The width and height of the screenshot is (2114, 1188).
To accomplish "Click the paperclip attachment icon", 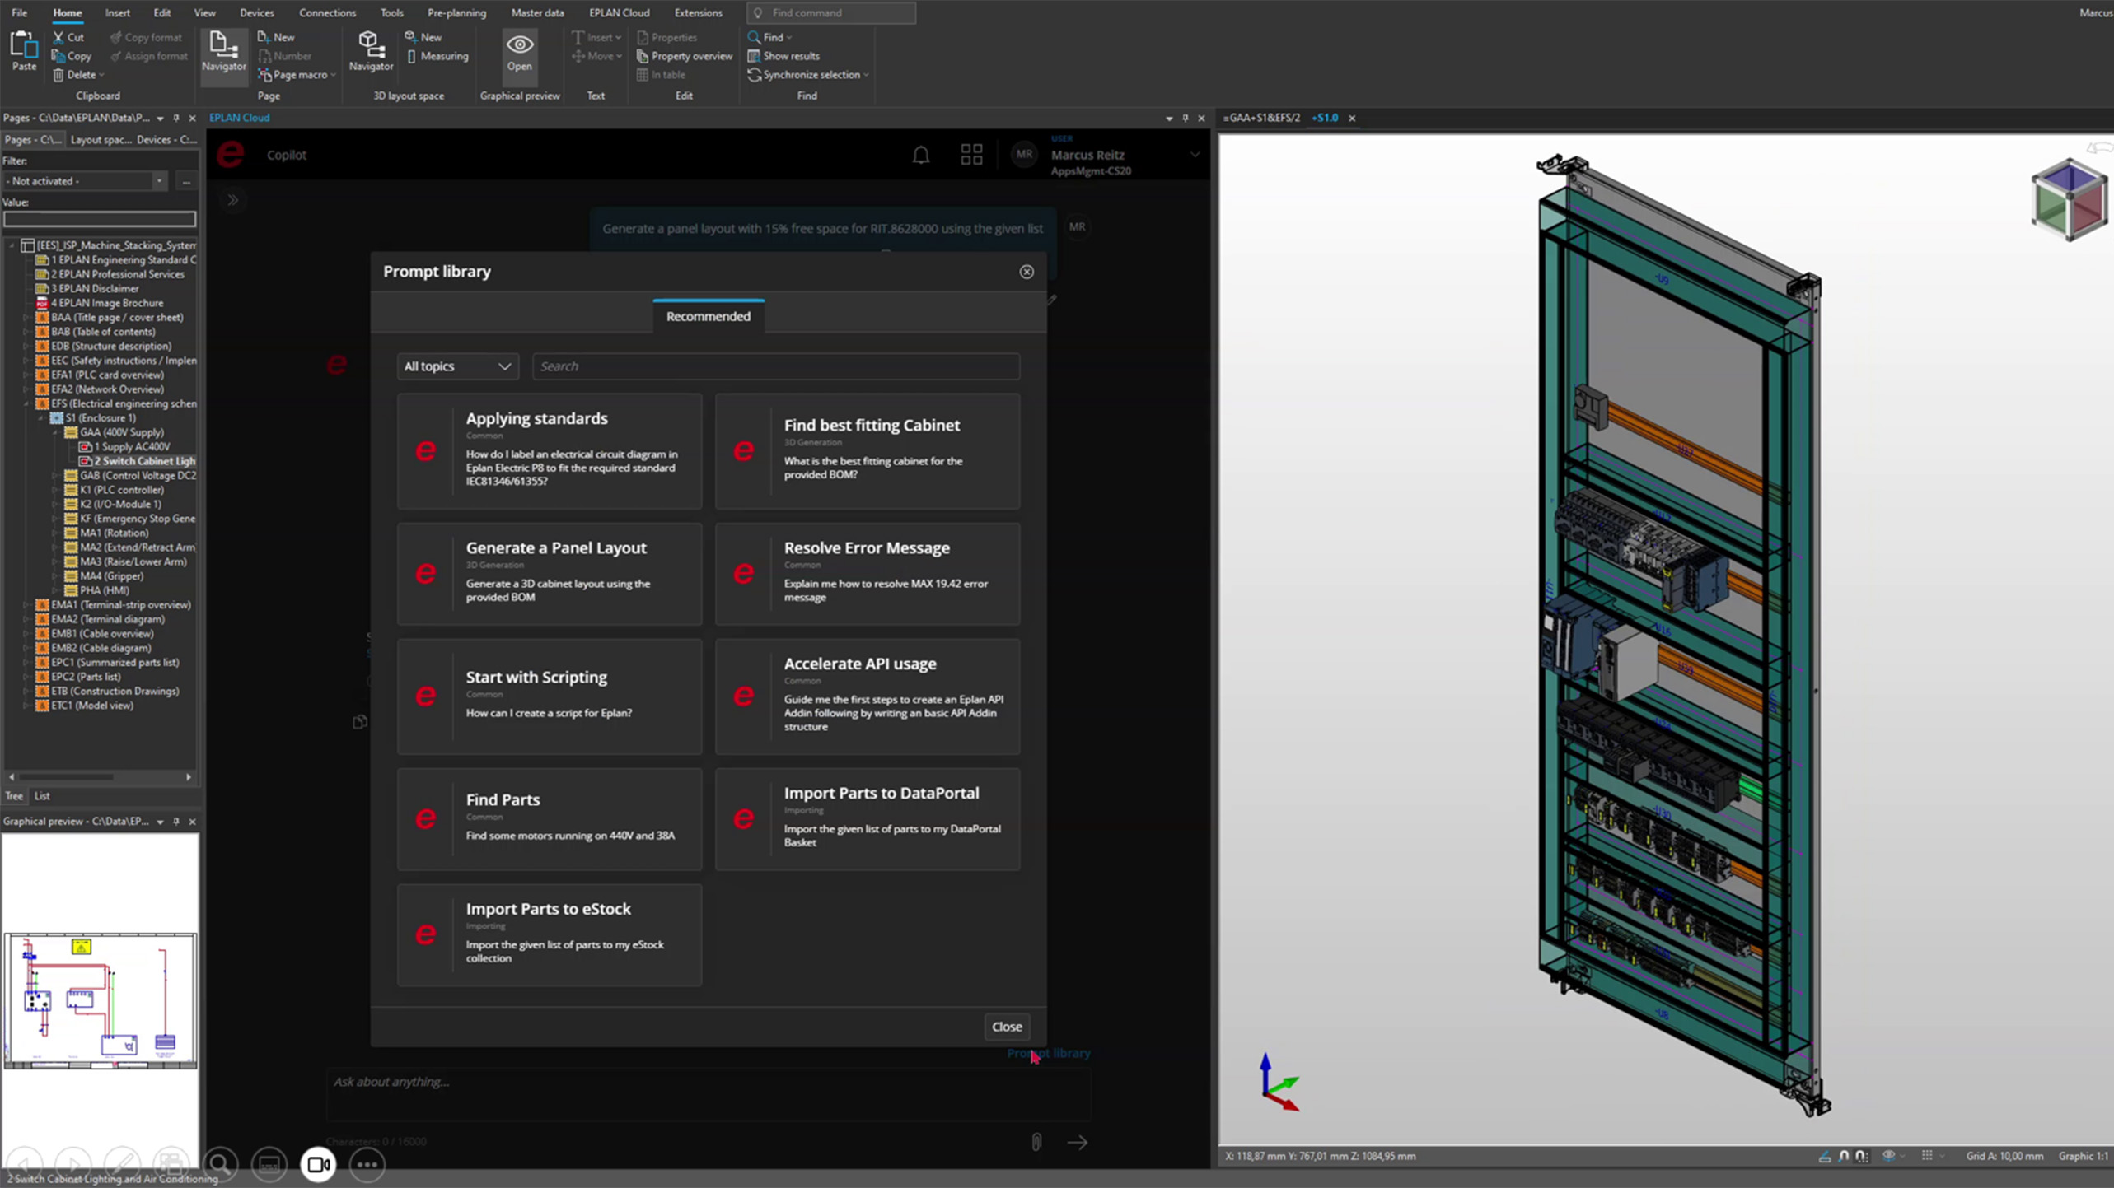I will 1036,1142.
